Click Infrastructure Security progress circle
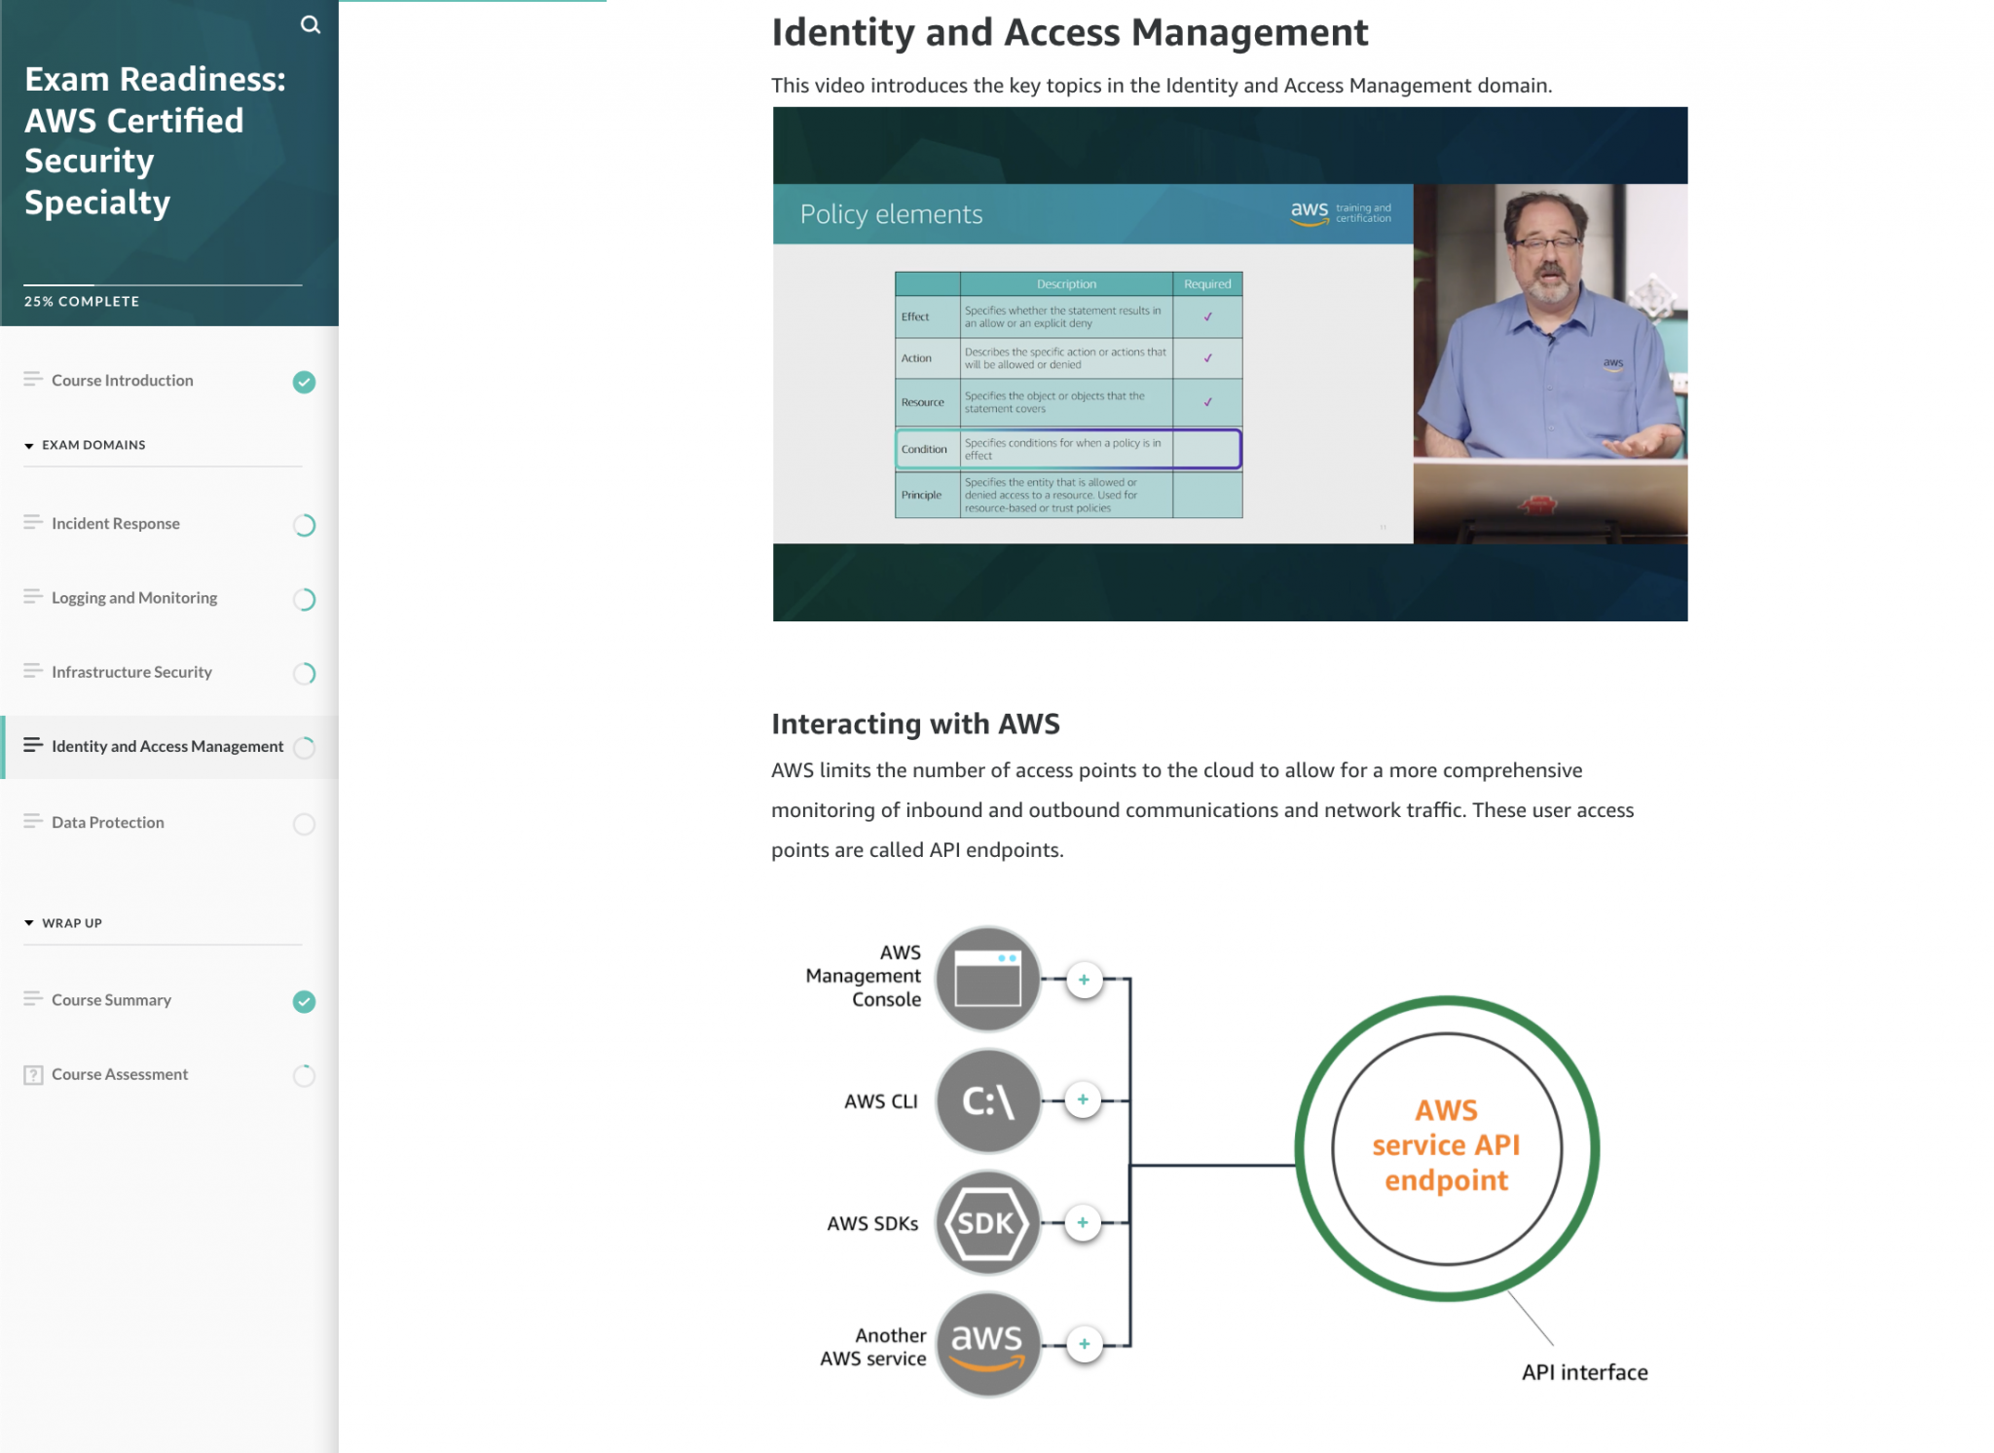 304,673
